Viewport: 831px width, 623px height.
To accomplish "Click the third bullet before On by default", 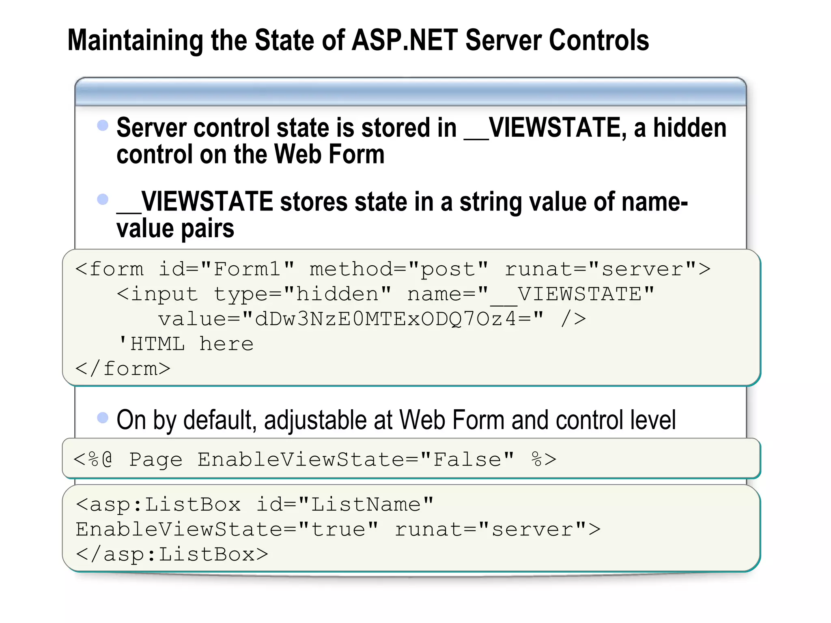I will [x=103, y=417].
